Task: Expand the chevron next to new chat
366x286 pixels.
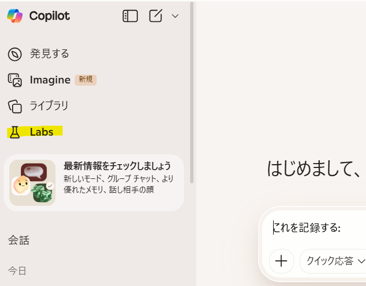Action: click(175, 16)
